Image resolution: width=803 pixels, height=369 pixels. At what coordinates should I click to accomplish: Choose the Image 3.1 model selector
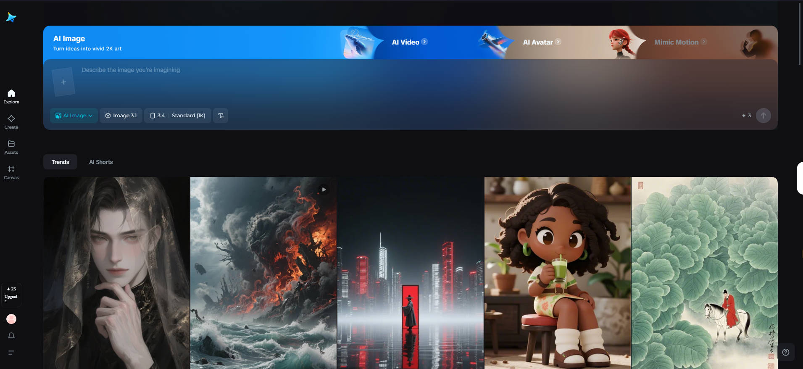coord(121,116)
